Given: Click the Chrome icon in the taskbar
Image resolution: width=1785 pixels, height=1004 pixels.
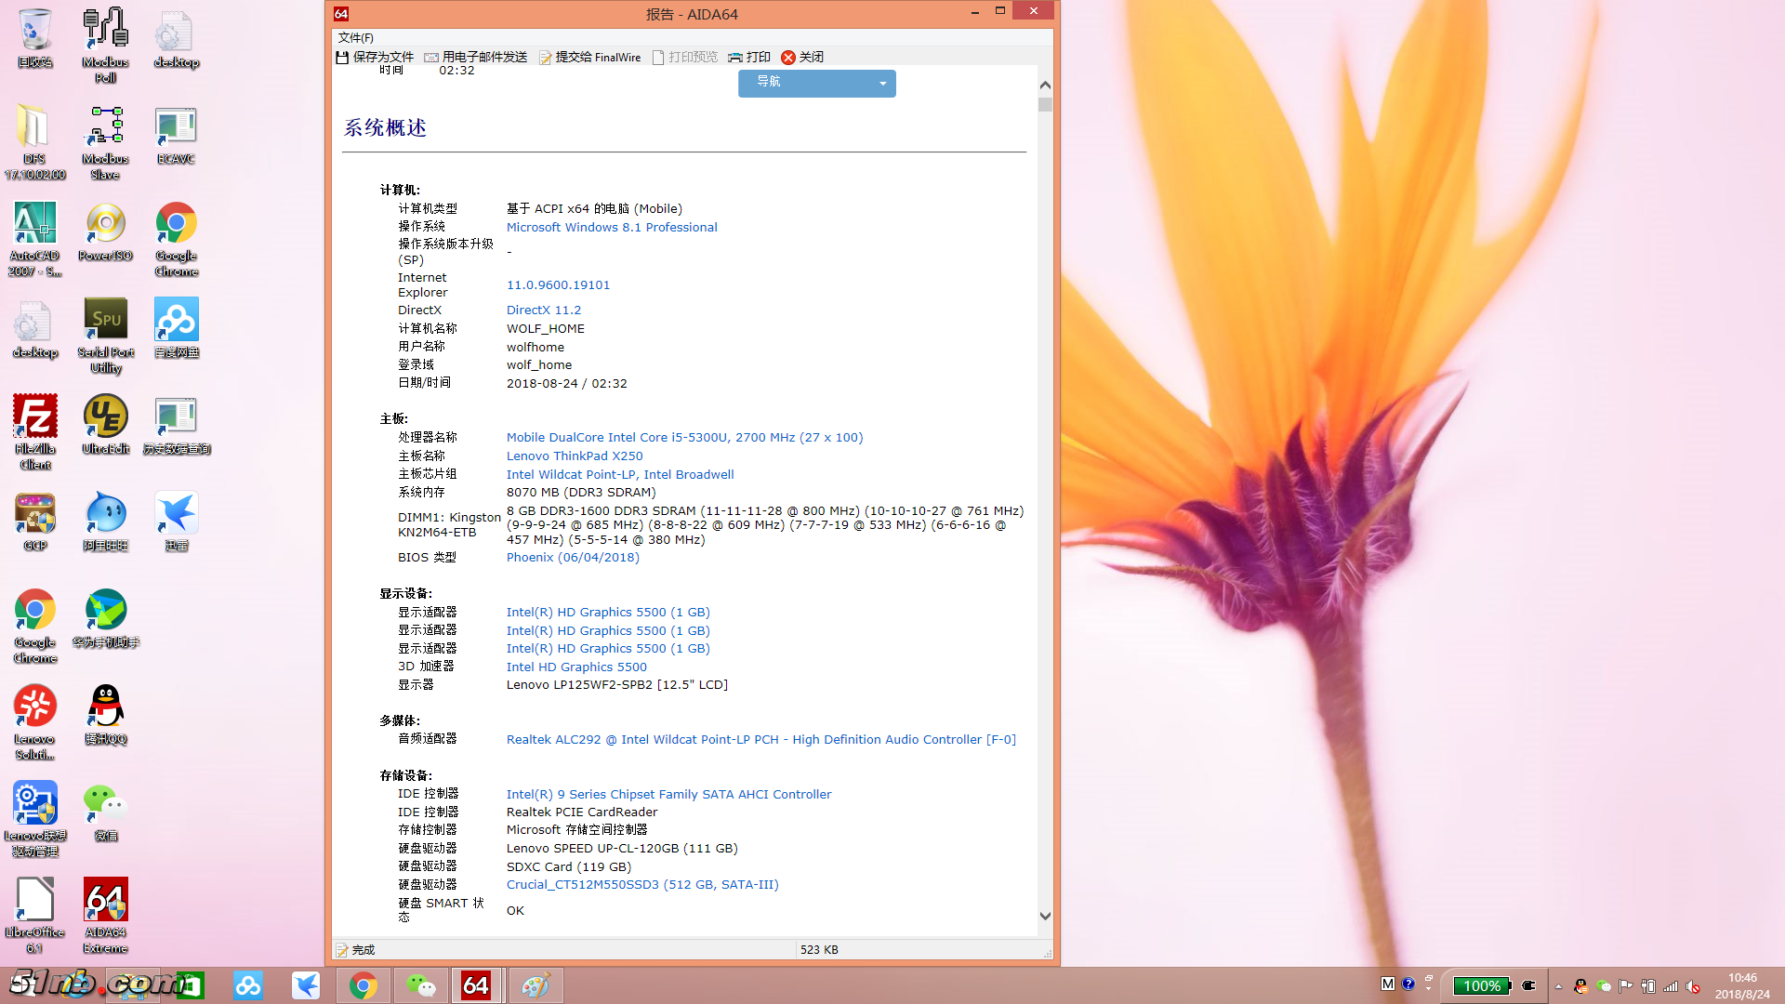Looking at the screenshot, I should coord(364,985).
